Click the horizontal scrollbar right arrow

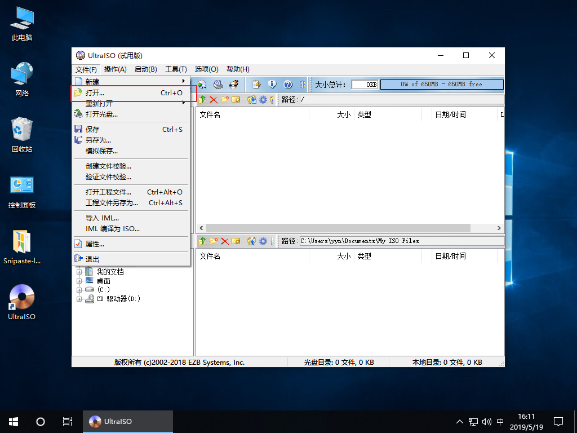(499, 228)
